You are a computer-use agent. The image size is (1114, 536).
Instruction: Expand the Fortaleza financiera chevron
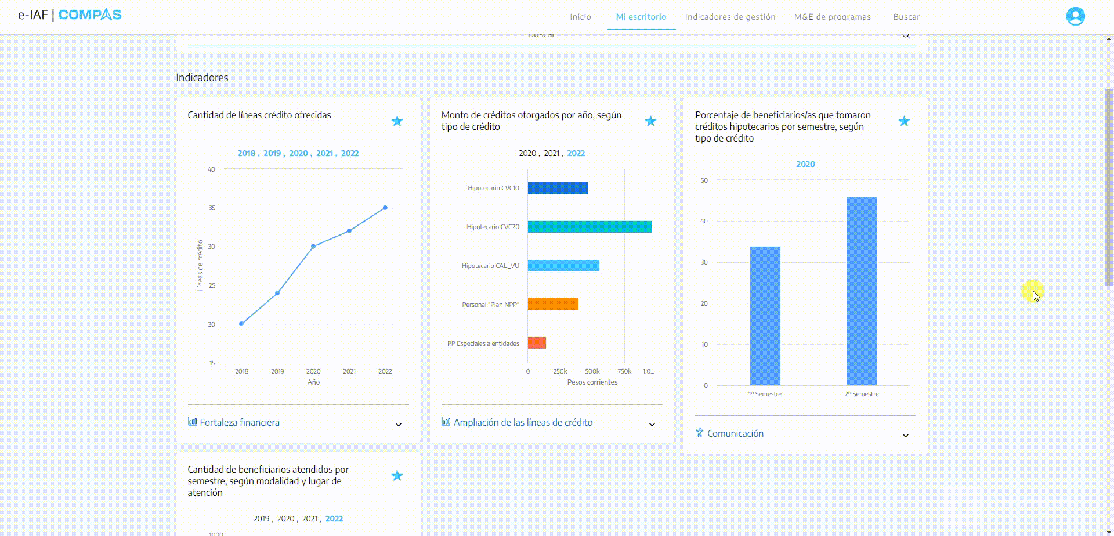[399, 425]
